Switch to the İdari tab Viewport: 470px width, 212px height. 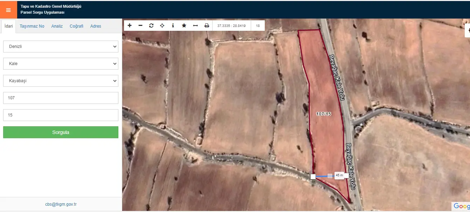(x=9, y=26)
